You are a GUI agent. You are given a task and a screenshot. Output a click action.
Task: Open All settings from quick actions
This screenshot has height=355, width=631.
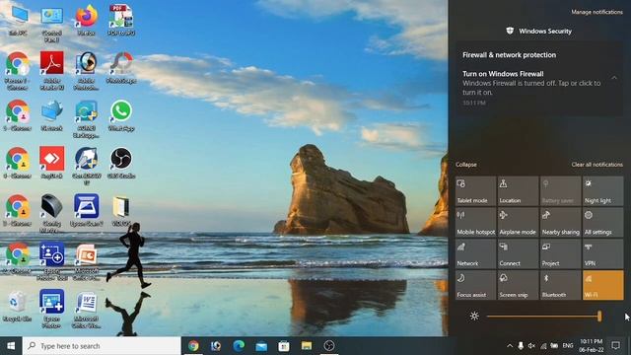[x=602, y=223]
